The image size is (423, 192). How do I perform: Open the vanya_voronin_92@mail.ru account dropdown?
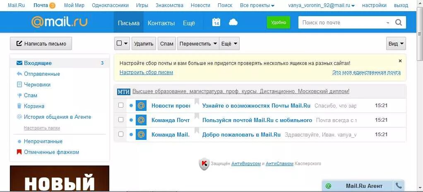(x=321, y=5)
